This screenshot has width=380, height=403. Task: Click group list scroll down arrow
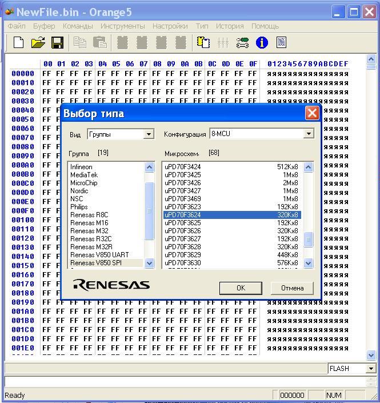(149, 263)
